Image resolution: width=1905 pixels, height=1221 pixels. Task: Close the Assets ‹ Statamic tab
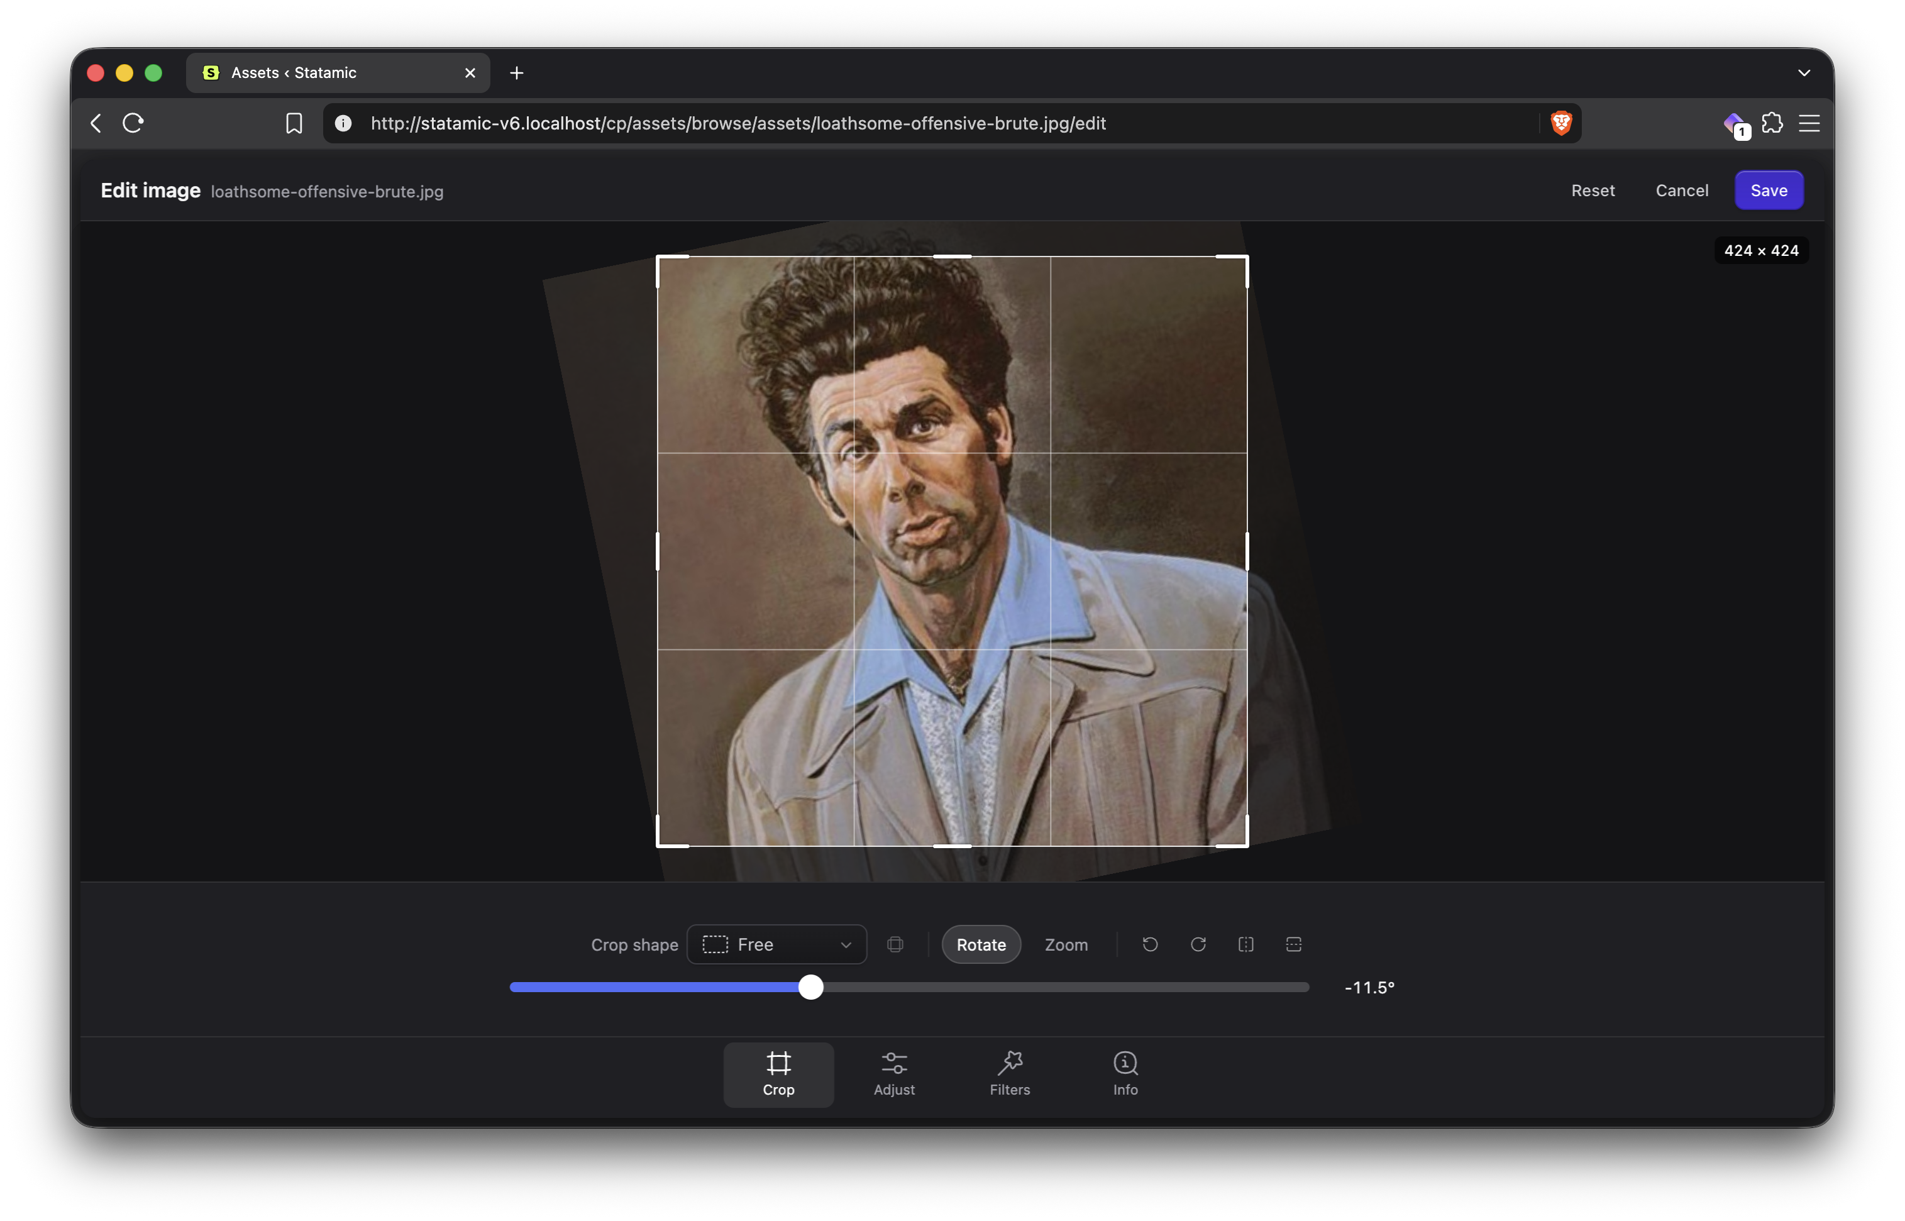[x=470, y=73]
